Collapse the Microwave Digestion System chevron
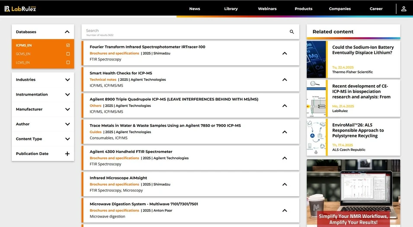The width and height of the screenshot is (413, 227). 285,211
